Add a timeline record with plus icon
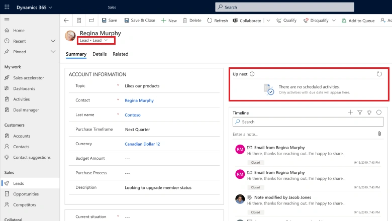The height and width of the screenshot is (221, 392). (350, 113)
